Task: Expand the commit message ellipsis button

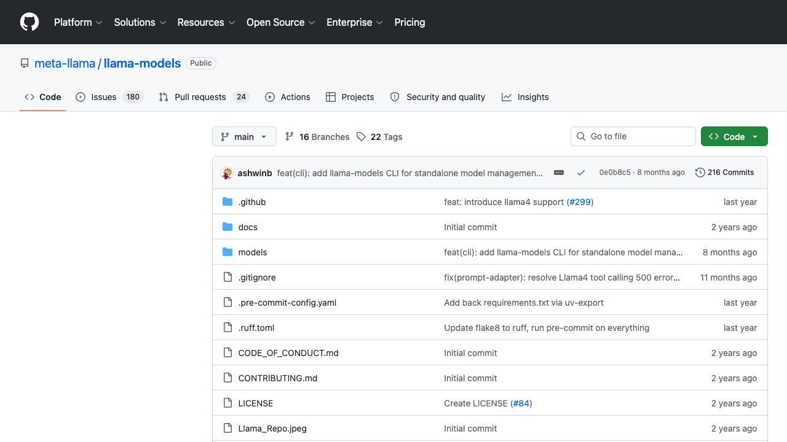Action: pos(559,173)
